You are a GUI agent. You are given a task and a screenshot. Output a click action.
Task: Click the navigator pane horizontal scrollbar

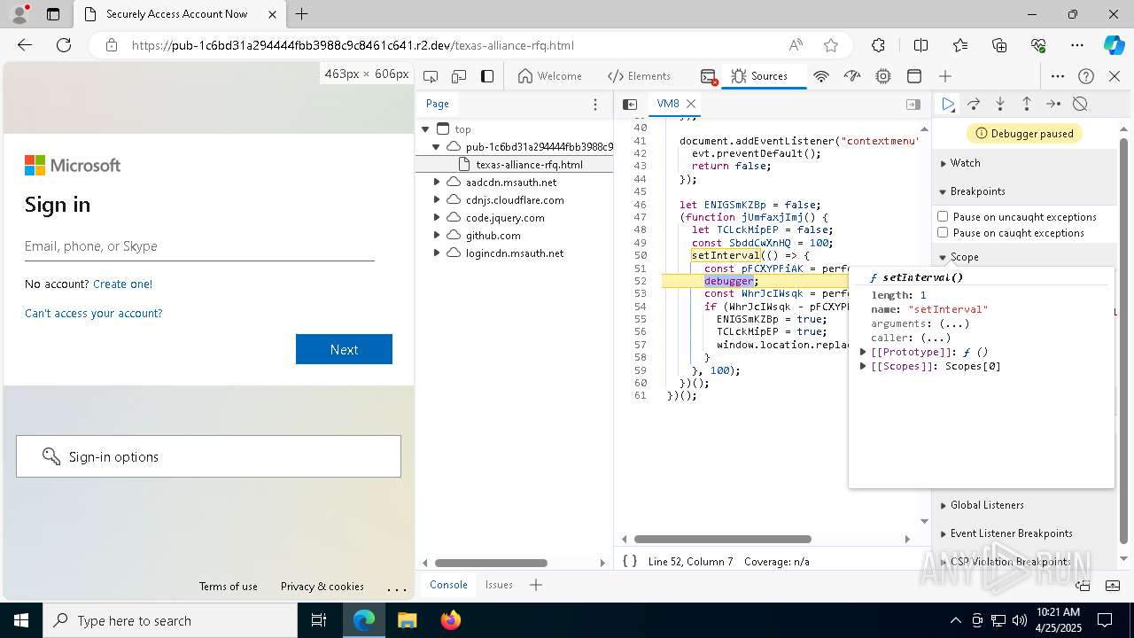click(x=491, y=563)
